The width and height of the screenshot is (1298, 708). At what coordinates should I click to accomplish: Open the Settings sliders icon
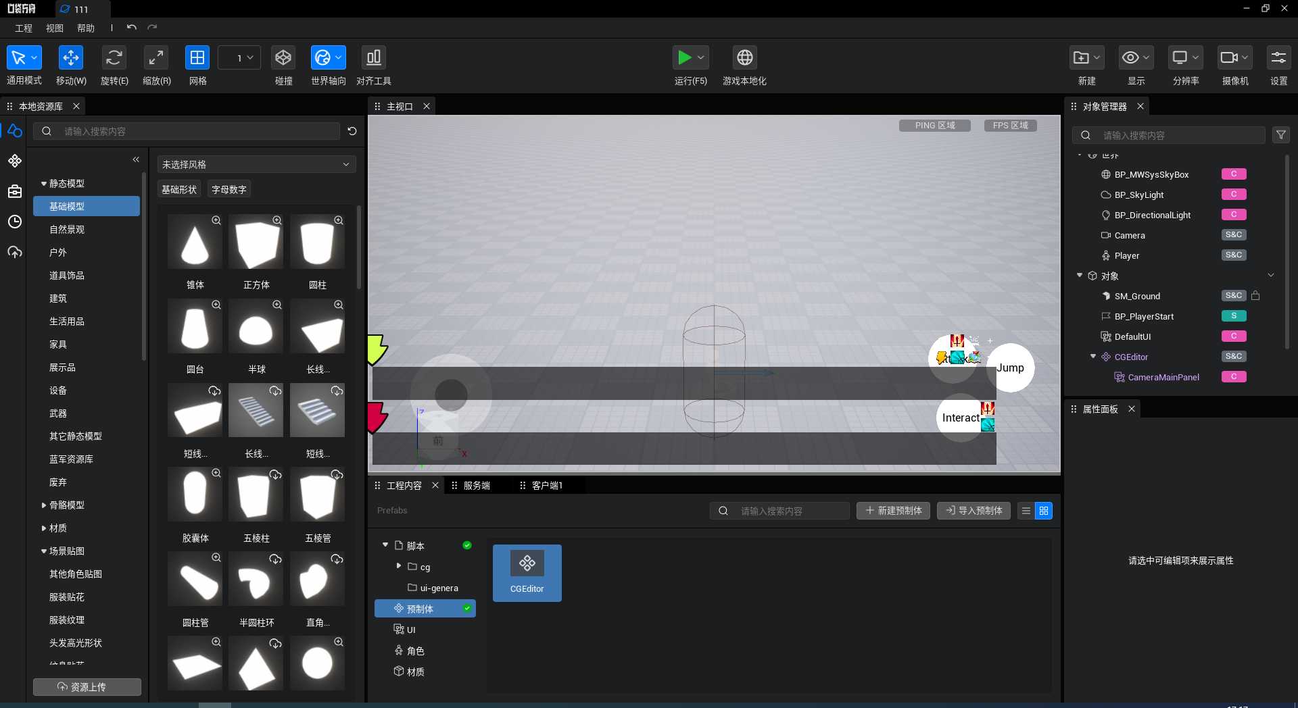pyautogui.click(x=1278, y=58)
